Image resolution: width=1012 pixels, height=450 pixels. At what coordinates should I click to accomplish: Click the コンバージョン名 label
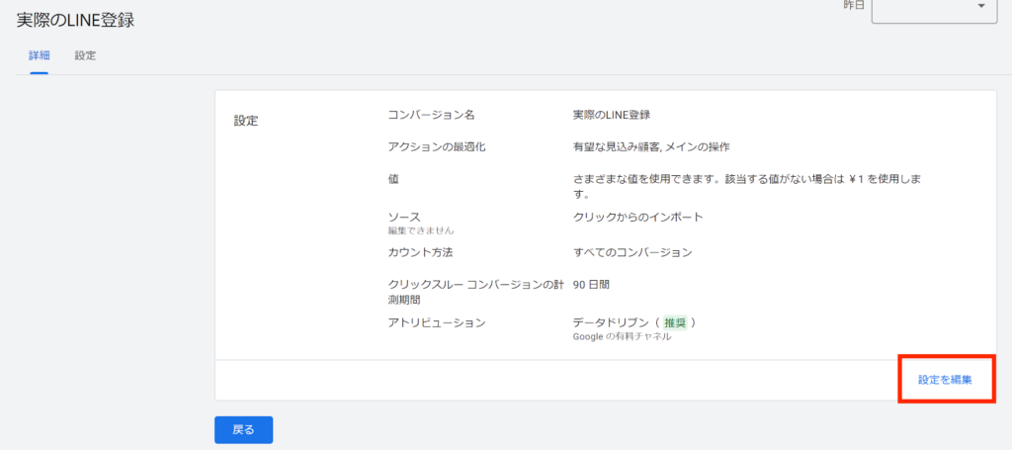[432, 115]
